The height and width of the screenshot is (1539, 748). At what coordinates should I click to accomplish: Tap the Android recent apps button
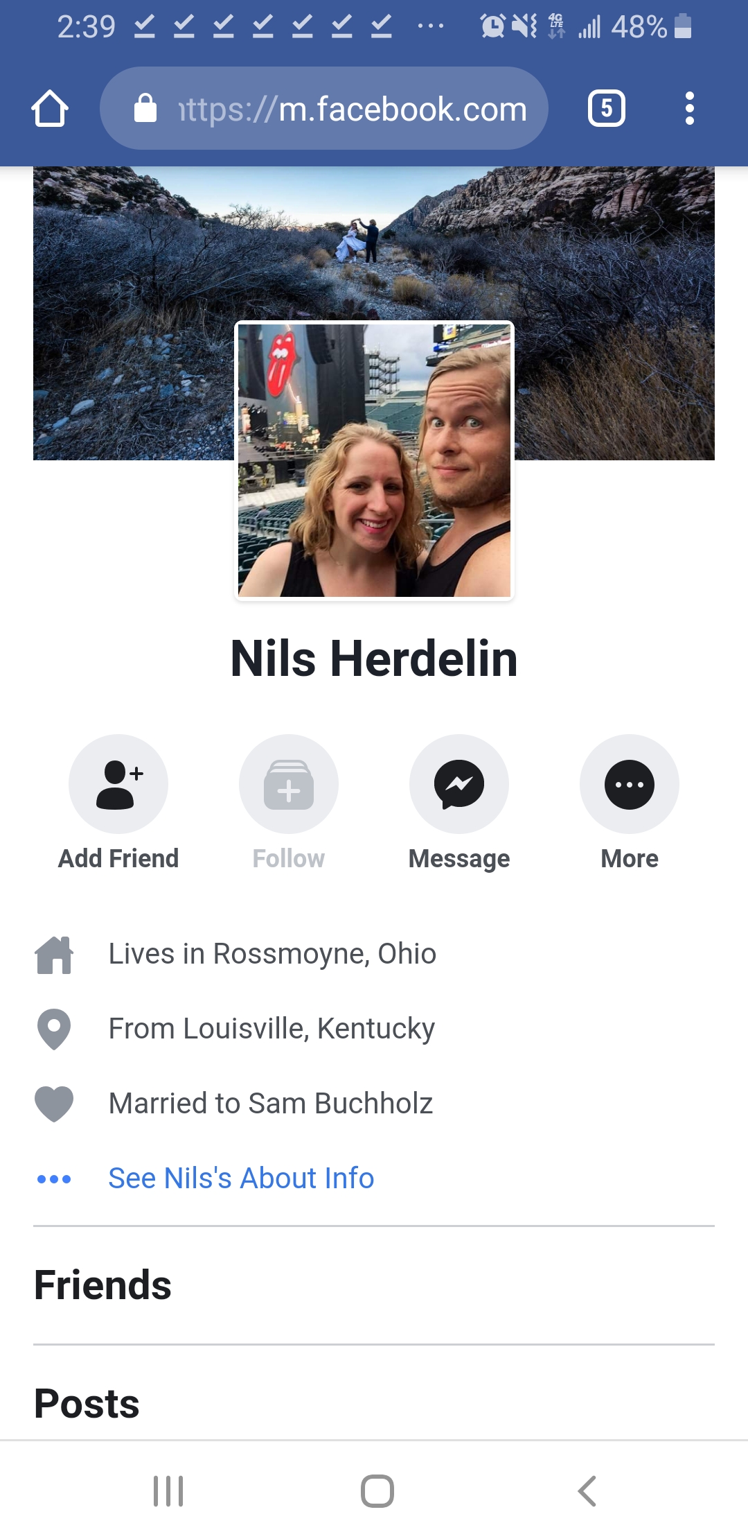coord(168,1491)
